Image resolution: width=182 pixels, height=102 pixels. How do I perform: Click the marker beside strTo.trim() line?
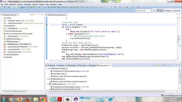(x=47, y=25)
